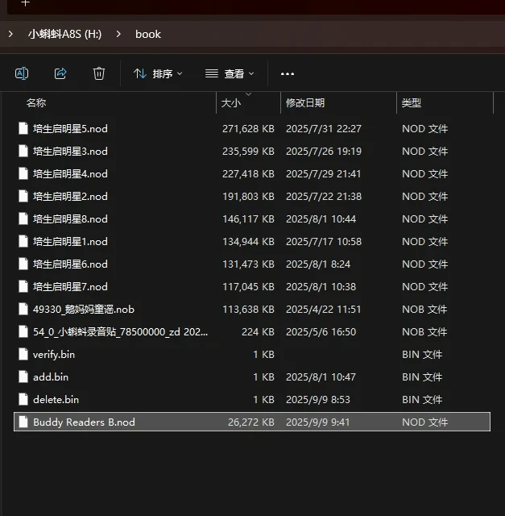Open the three-dot more options menu
The height and width of the screenshot is (516, 505).
click(288, 74)
